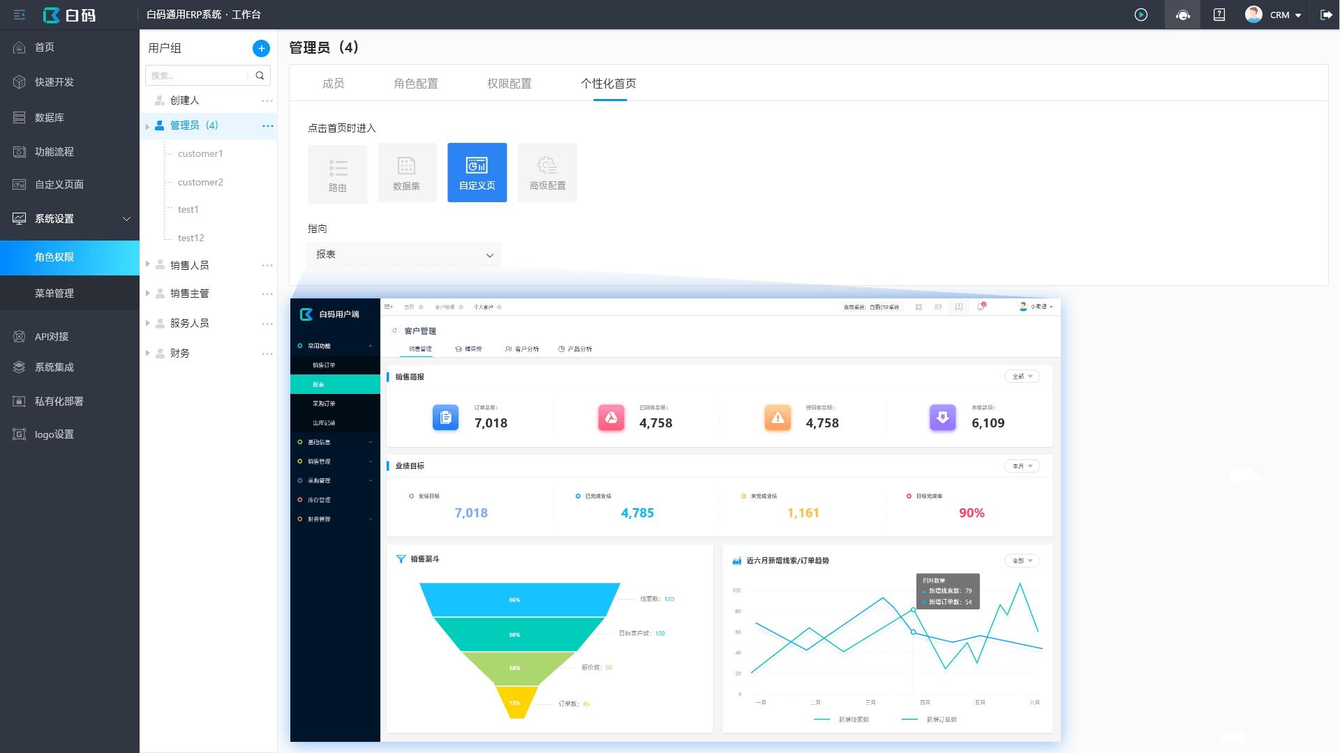The height and width of the screenshot is (753, 1340).
Task: Click the play circle icon in header
Action: [x=1141, y=15]
